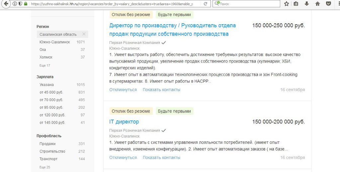Click '16 сентября' date on IT директор

pos(293,157)
